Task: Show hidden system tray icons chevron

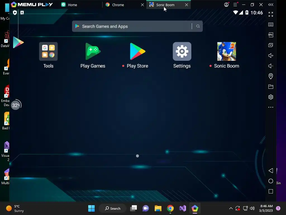Action: point(231,208)
